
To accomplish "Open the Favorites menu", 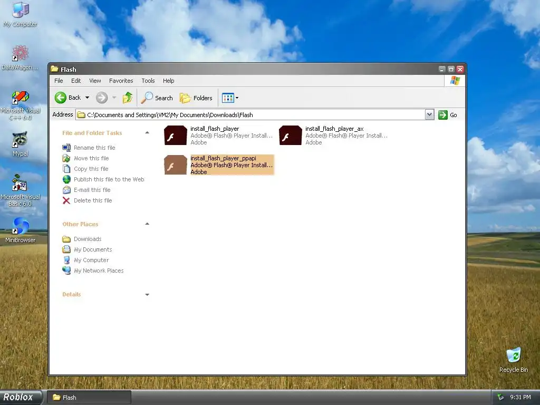I will [x=121, y=81].
